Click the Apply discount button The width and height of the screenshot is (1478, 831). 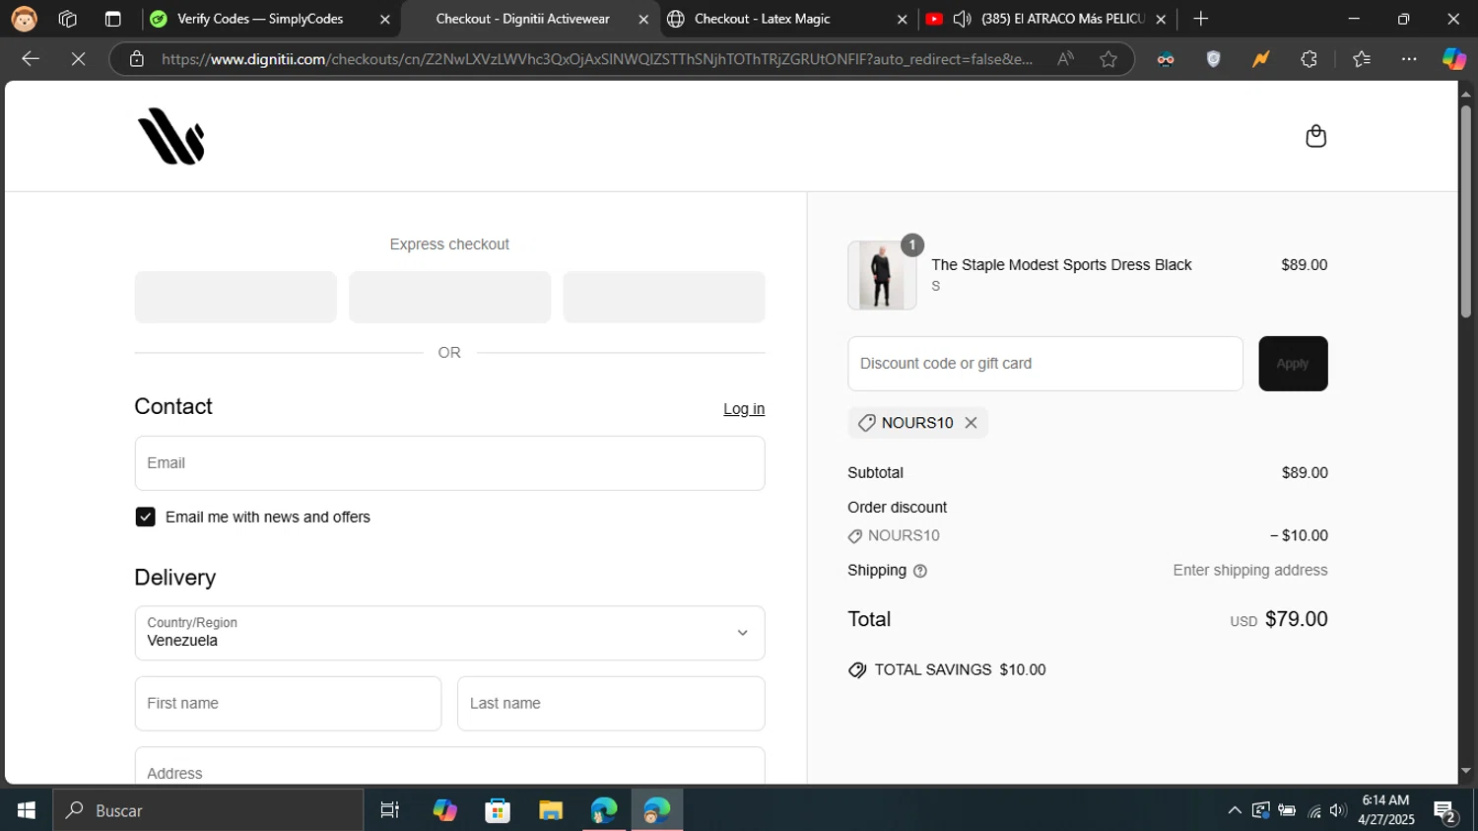[x=1293, y=364]
